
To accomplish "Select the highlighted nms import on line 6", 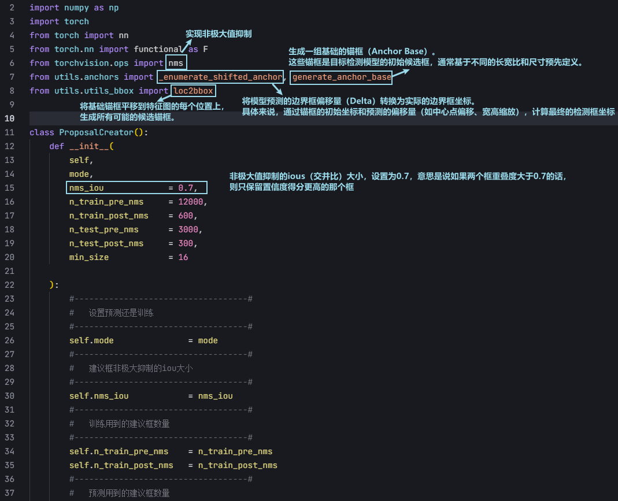I will tap(176, 62).
